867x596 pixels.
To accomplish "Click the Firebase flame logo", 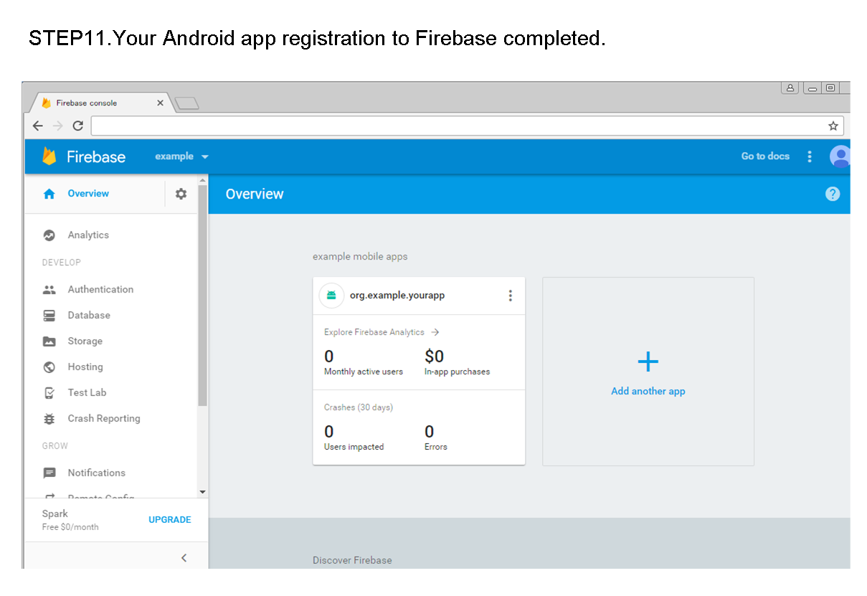I will click(49, 156).
